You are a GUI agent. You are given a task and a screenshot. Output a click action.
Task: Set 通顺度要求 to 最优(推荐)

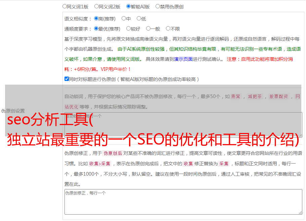click(96, 29)
